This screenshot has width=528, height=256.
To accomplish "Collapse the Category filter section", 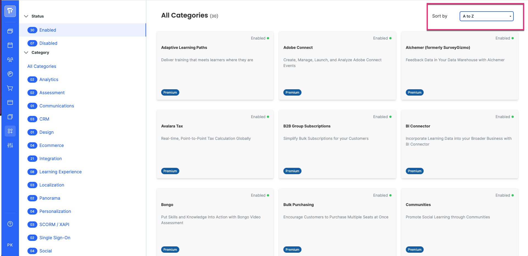I will tap(26, 52).
